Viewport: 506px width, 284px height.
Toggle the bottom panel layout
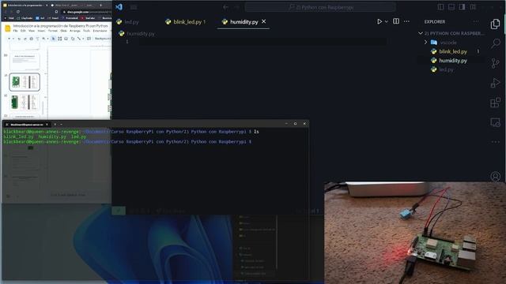451,7
